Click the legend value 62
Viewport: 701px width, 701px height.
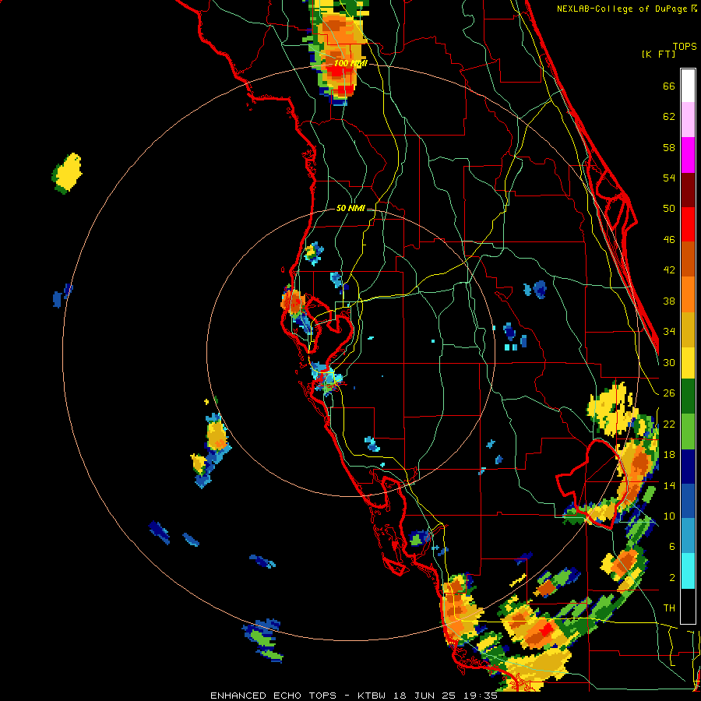669,117
